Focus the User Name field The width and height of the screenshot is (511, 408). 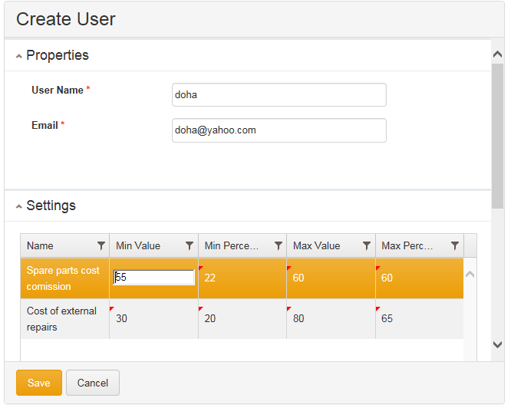point(279,95)
